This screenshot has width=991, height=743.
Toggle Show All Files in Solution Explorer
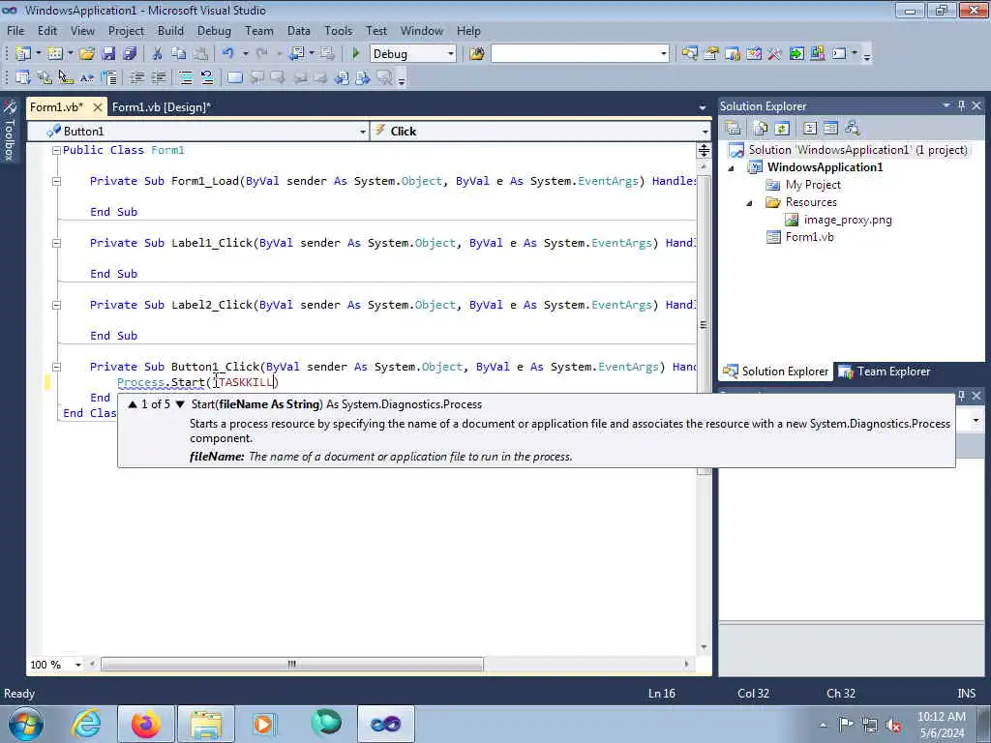pyautogui.click(x=761, y=129)
